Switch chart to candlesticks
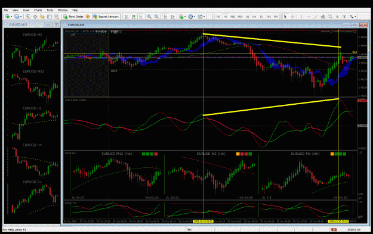 point(134,17)
